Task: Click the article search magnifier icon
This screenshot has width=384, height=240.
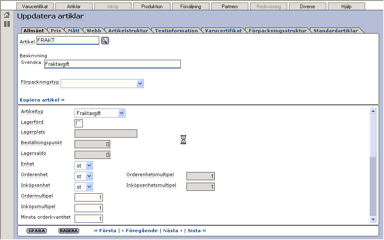Action: 105,41
